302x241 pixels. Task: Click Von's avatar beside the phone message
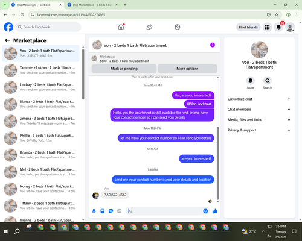point(95,195)
